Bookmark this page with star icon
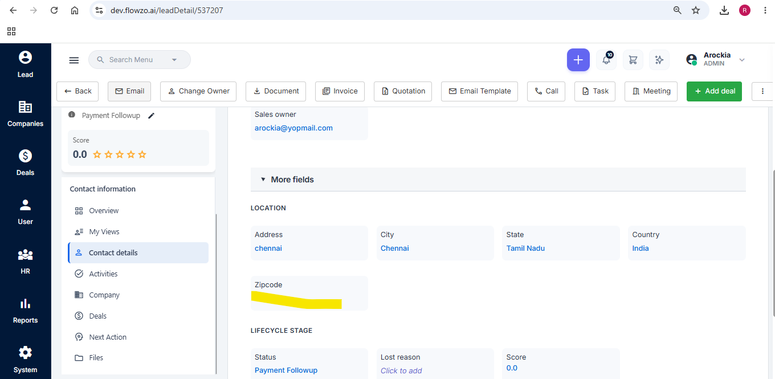775x379 pixels. [696, 10]
